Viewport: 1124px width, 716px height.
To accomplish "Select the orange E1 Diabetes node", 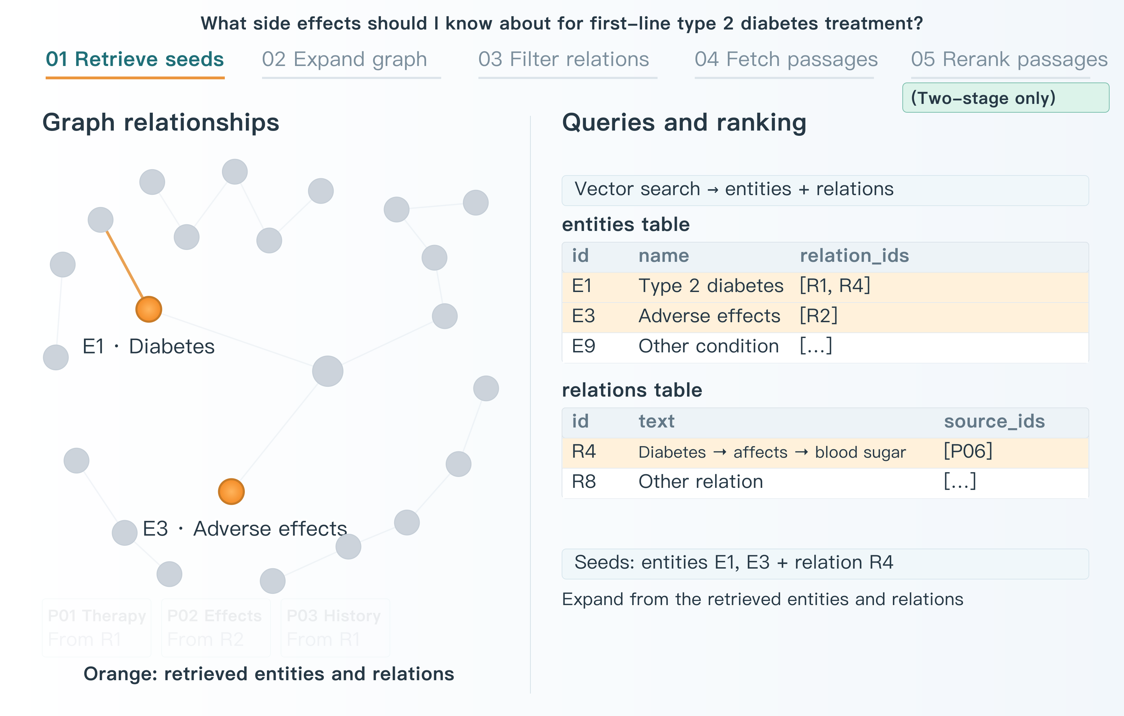I will tap(149, 309).
